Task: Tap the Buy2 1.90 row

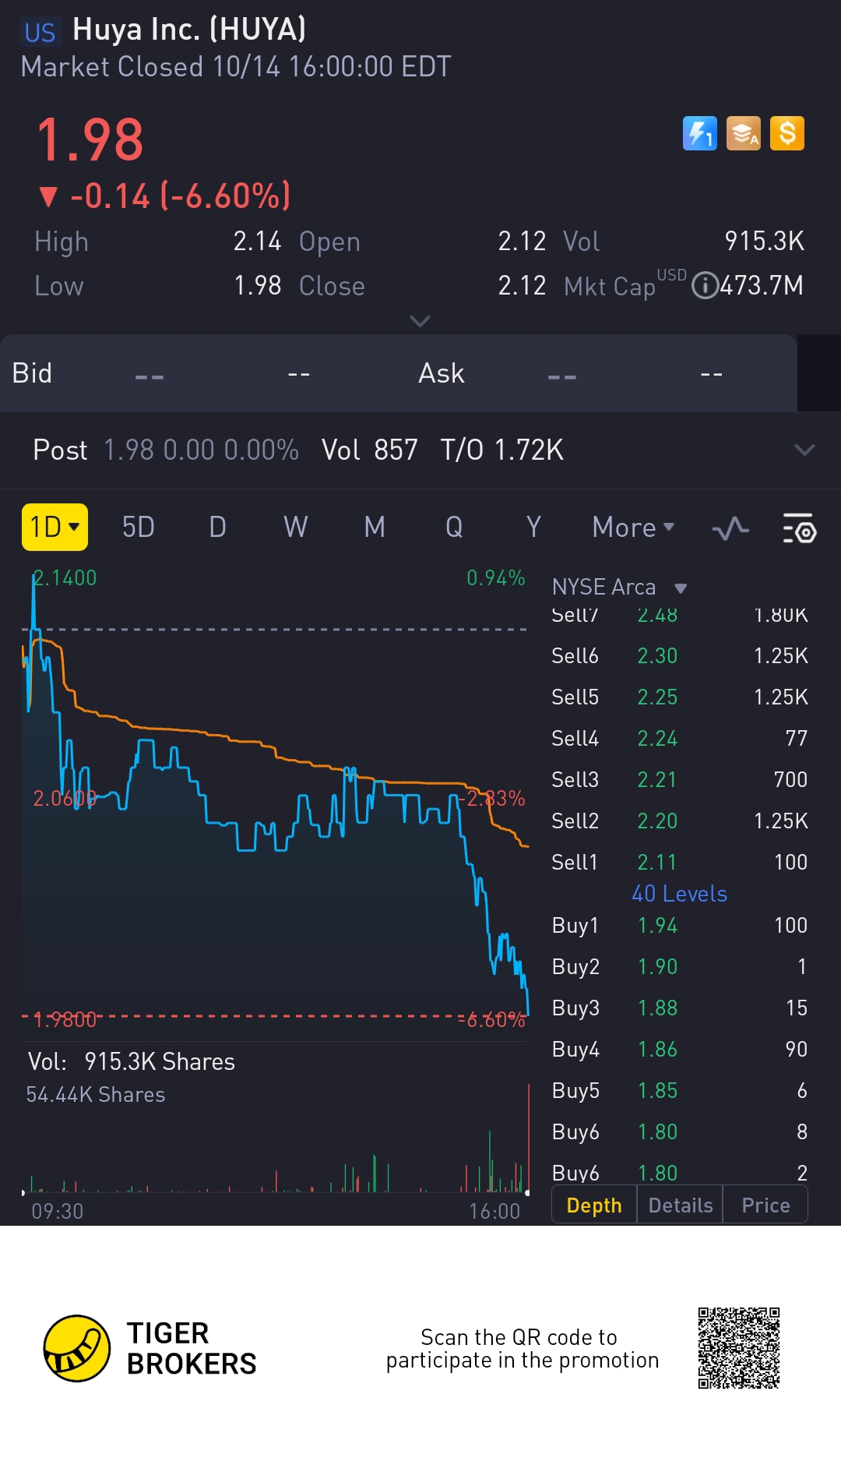Action: [x=680, y=966]
